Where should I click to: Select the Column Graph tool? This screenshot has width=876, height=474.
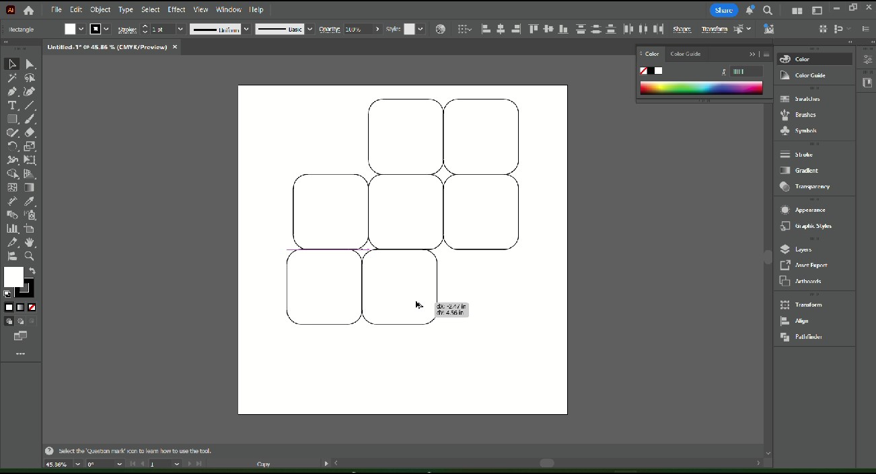click(12, 229)
